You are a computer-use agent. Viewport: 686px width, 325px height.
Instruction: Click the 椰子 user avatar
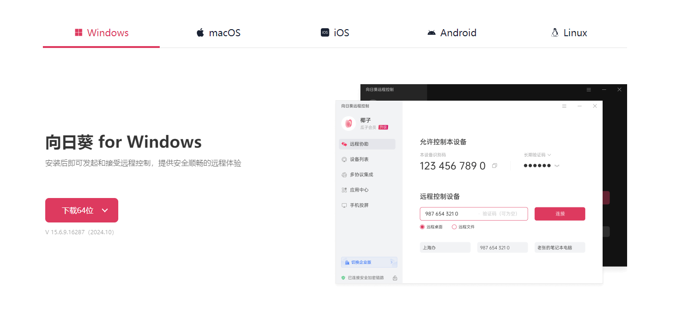(349, 123)
